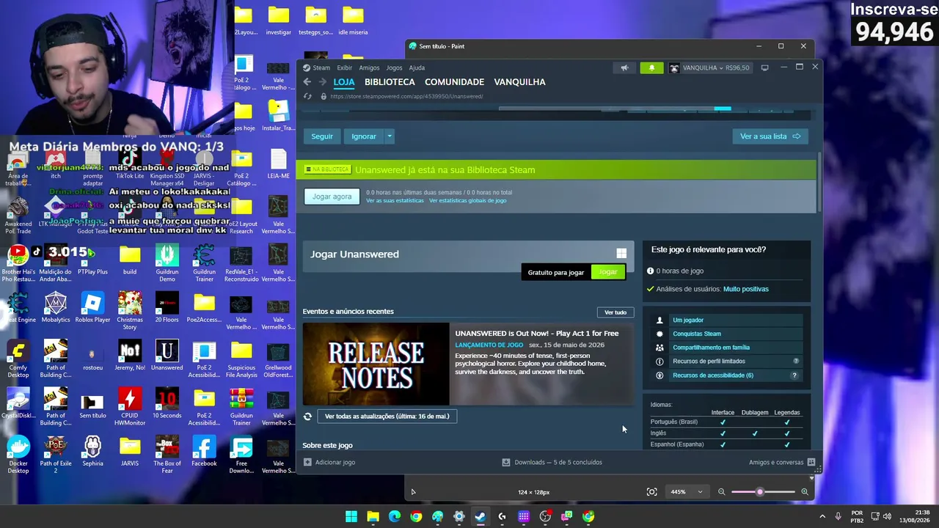Screen dimensions: 939x528
Task: Select Unanswered game shortcut on desktop
Action: point(167,356)
